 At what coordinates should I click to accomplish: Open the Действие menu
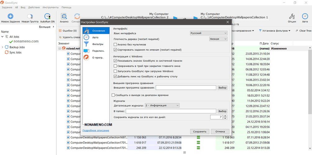tap(34, 7)
